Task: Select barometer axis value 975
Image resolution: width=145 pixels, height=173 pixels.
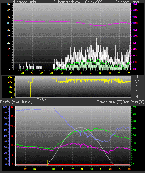Action: (x=134, y=69)
